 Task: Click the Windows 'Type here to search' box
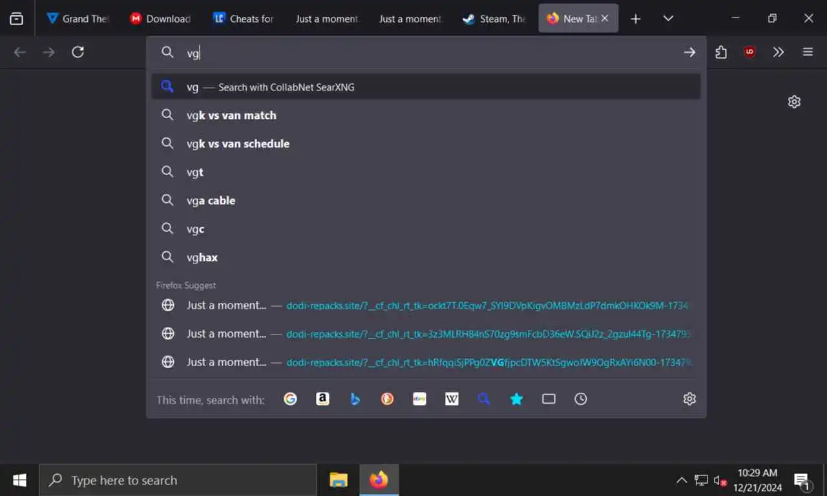pyautogui.click(x=178, y=480)
